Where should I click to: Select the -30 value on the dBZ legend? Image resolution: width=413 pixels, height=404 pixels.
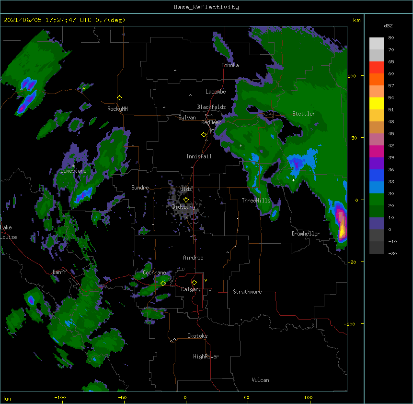[x=392, y=254]
